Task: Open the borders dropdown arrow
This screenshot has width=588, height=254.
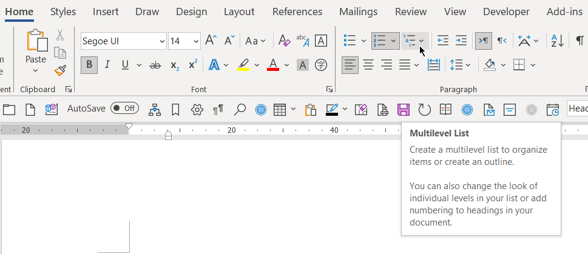Action: point(533,65)
